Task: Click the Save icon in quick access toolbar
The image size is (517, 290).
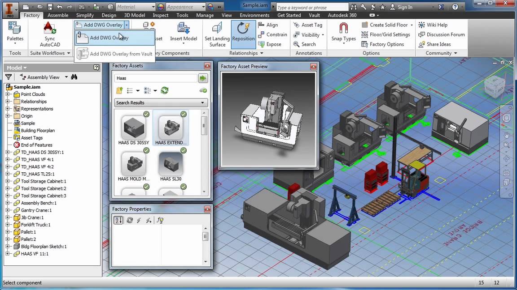Action: click(x=50, y=7)
